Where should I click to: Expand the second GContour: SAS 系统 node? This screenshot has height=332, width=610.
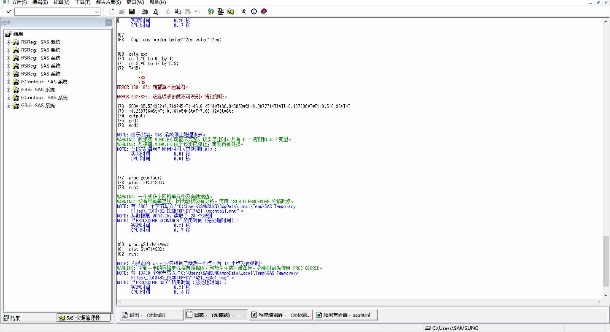pyautogui.click(x=8, y=98)
